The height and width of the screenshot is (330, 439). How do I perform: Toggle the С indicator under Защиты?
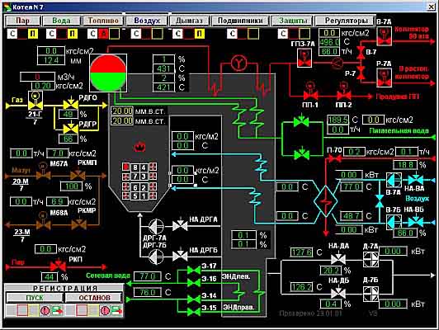pos(283,34)
